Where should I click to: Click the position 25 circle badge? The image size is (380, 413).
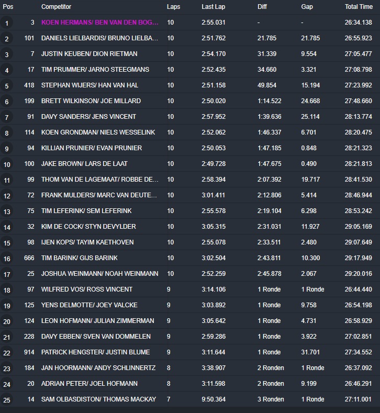pos(7,400)
